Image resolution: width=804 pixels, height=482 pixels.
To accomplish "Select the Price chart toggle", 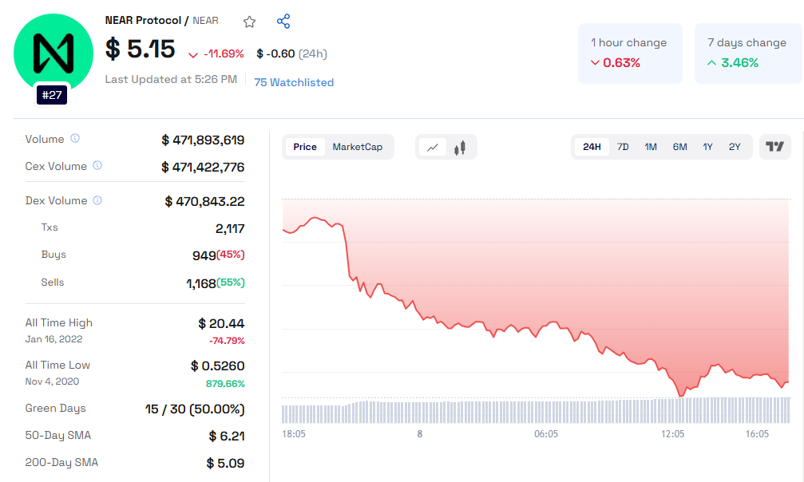I will (x=305, y=147).
